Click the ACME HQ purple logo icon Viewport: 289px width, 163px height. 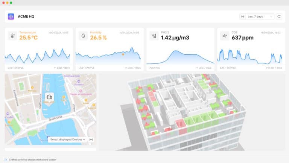11,17
